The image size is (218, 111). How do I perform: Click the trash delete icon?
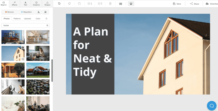[x=110, y=4]
